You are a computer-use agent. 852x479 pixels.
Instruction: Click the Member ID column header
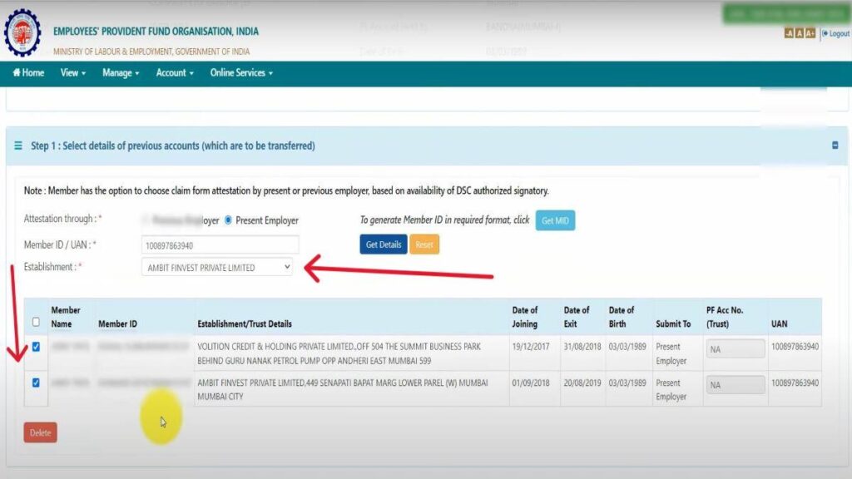117,323
